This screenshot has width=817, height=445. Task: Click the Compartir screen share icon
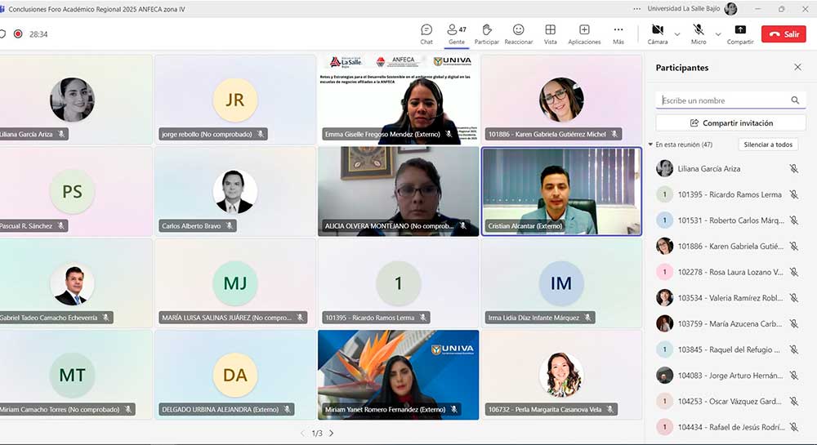(740, 33)
